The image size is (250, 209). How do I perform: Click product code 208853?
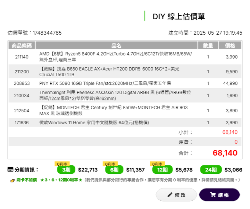[x=22, y=83]
